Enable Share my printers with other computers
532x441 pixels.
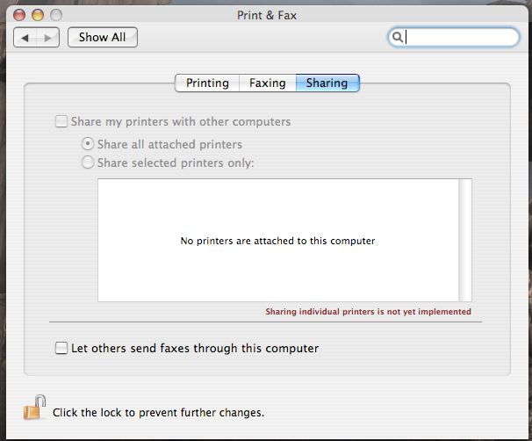tap(61, 121)
